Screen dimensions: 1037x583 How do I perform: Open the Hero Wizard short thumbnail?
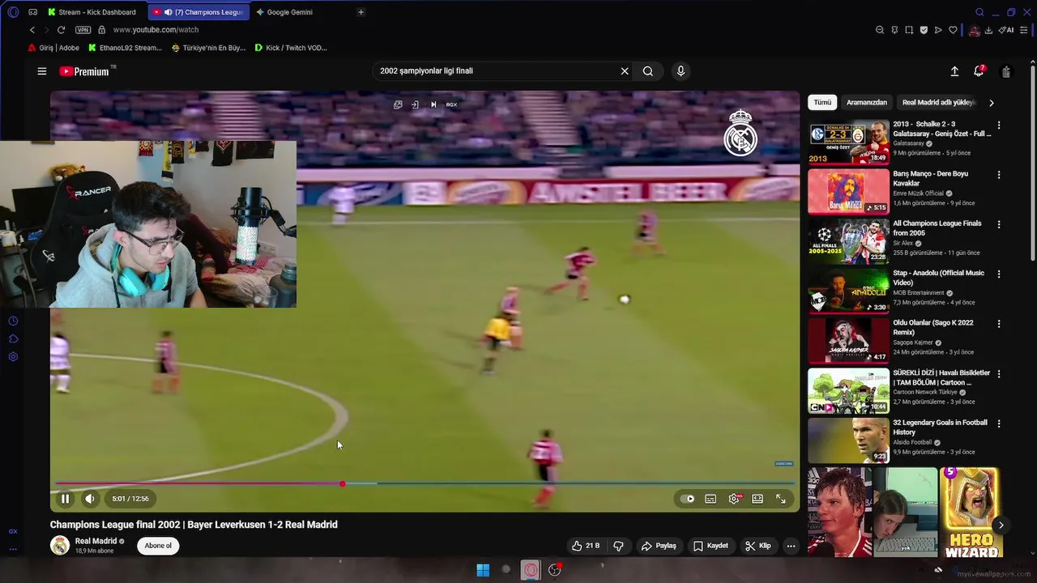pyautogui.click(x=971, y=512)
